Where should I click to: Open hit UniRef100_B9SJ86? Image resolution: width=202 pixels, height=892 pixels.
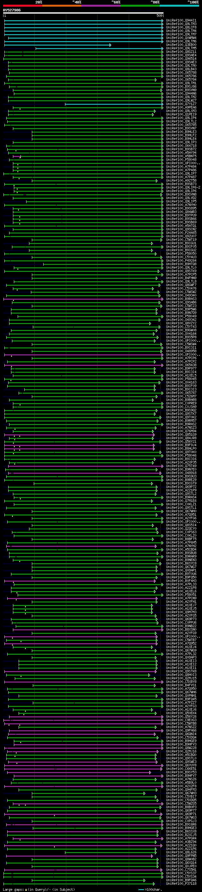[x=181, y=87]
